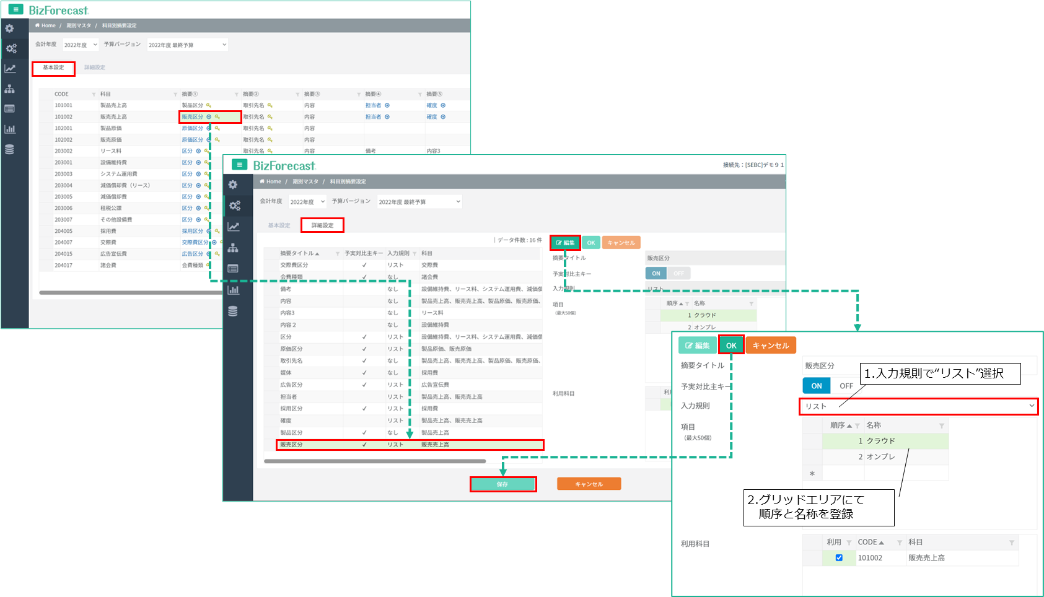1044x597 pixels.
Task: Uncheck the 利用 checkbox for CODE 101002
Action: click(x=839, y=558)
